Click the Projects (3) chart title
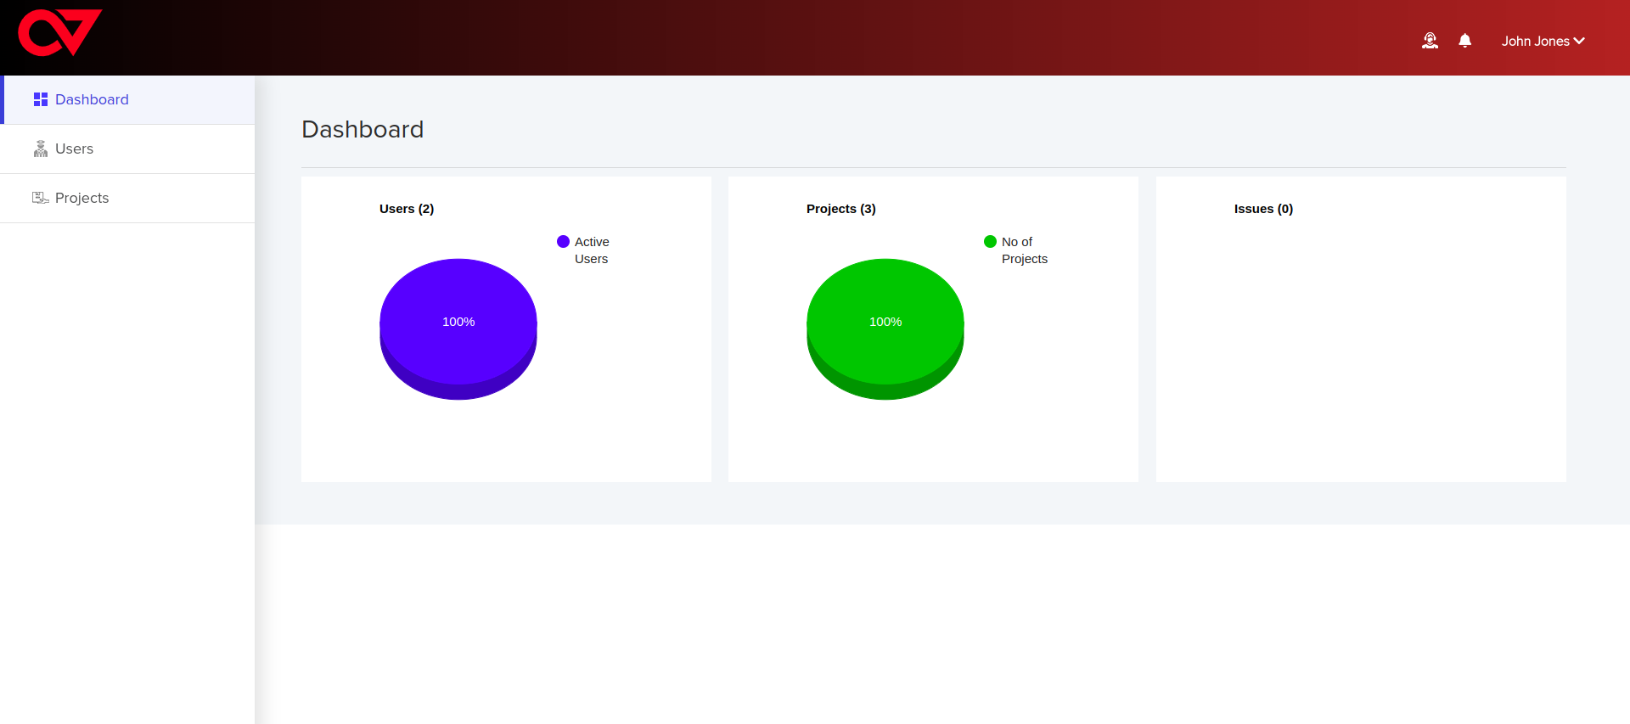1630x724 pixels. (841, 209)
